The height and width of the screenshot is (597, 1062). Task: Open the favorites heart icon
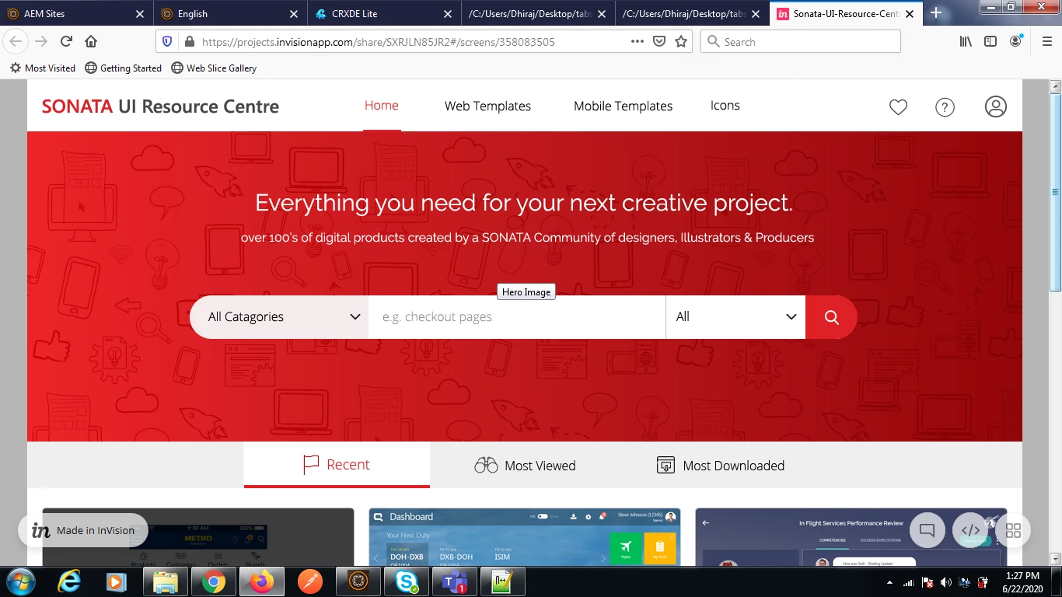pos(898,107)
